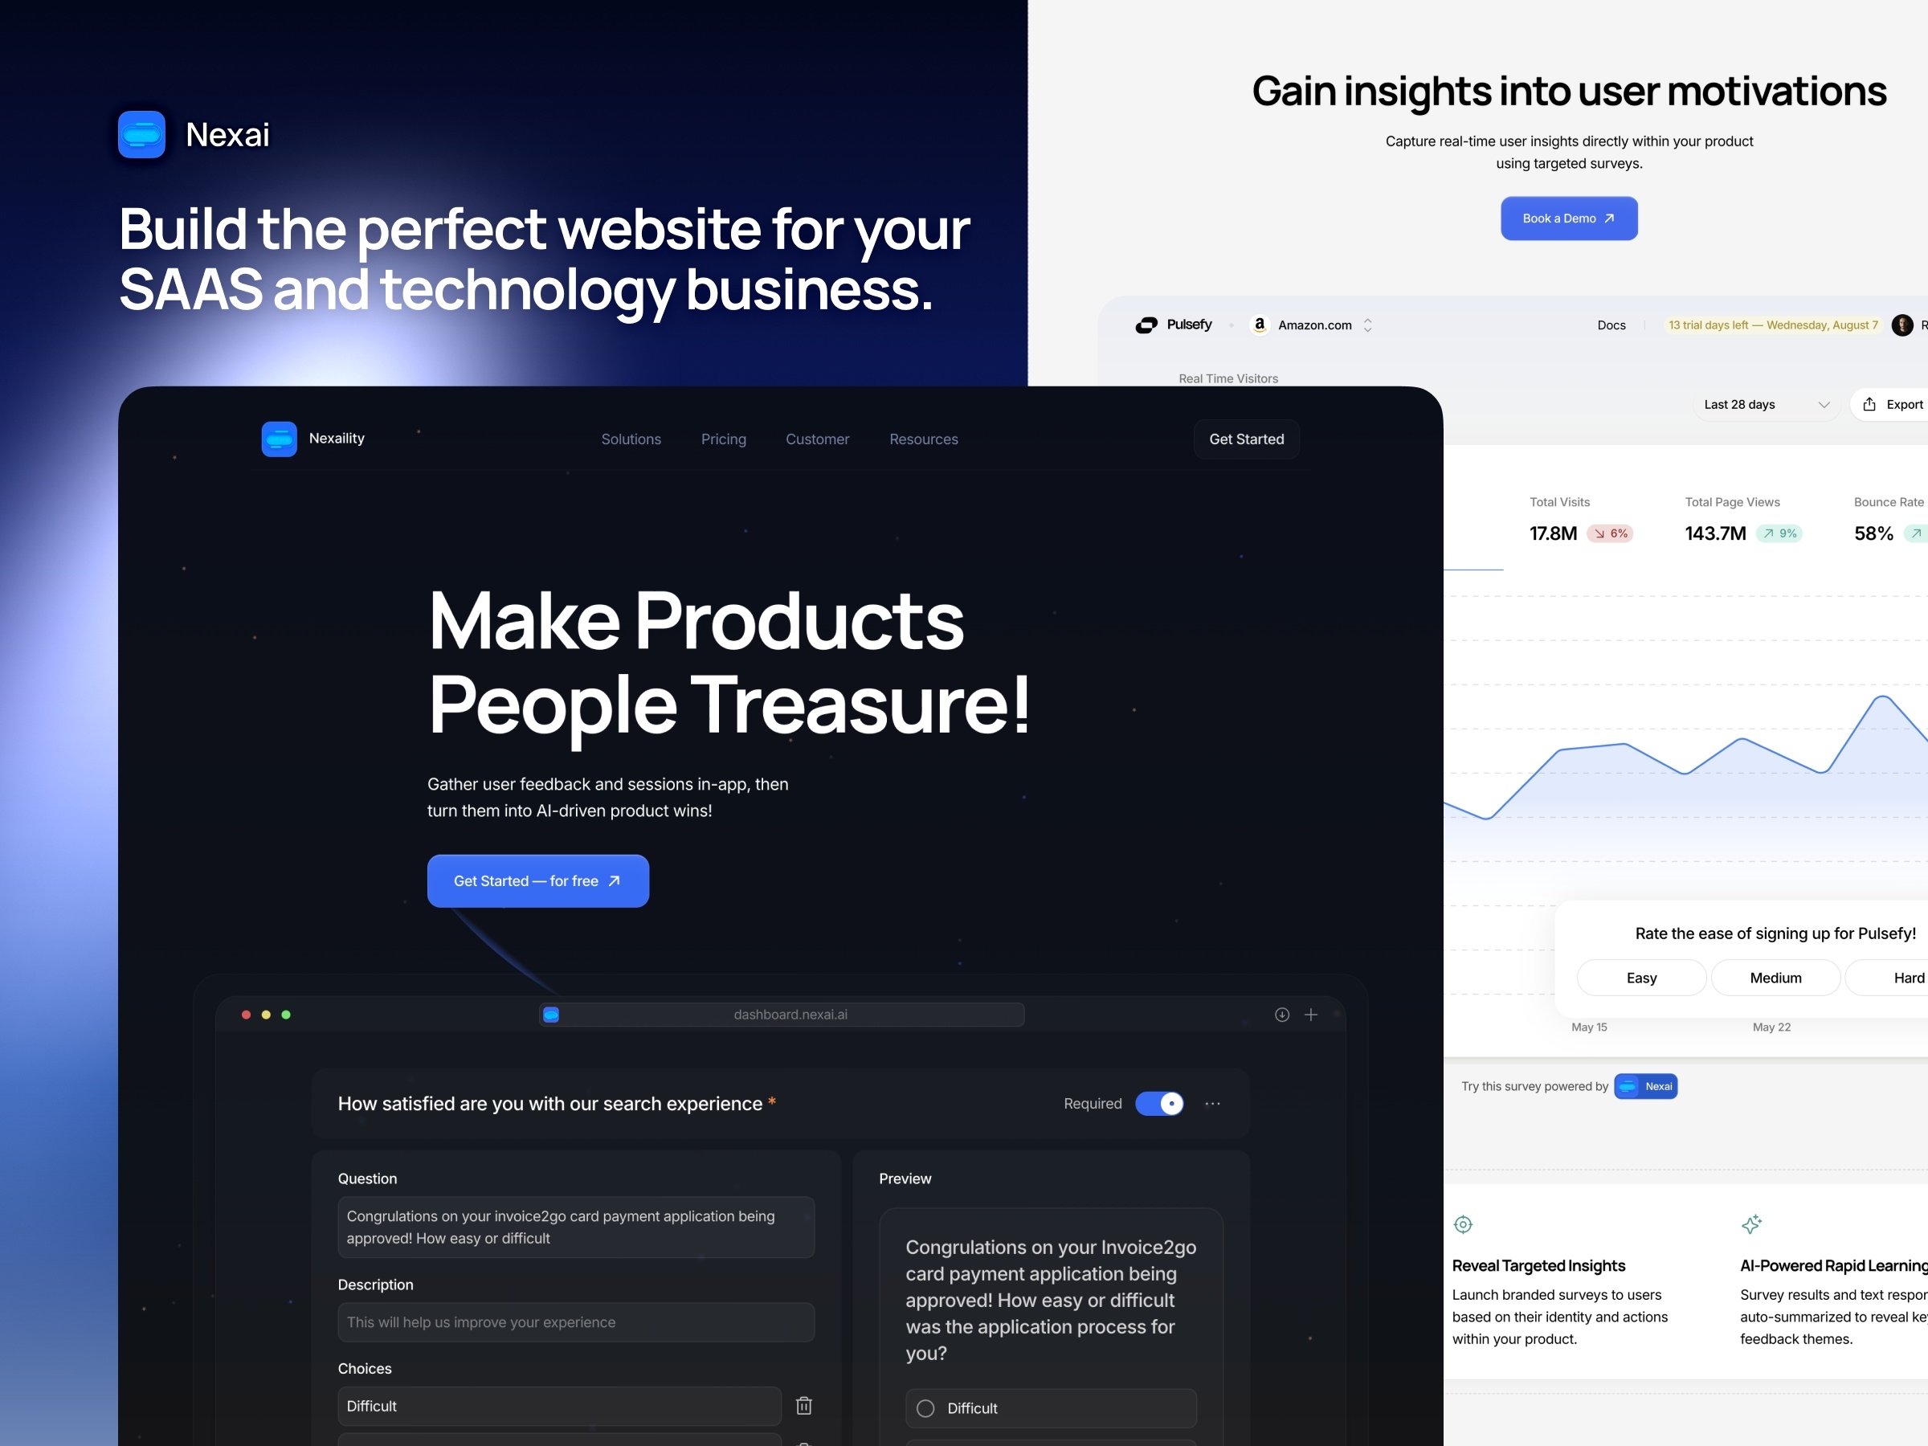Screen dimensions: 1928x1446
Task: Expand the Resources menu in Nexaility nav
Action: pos(923,439)
